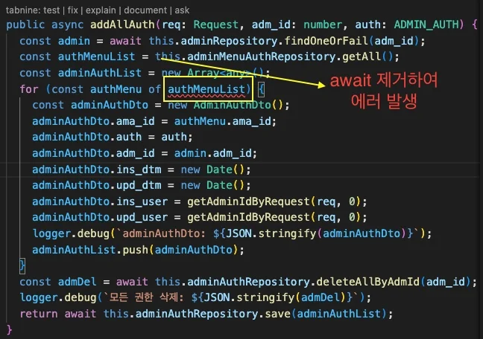Screen dimensions: 483x339
Task: Click adminAuthDto.upd_dtm property
Action: (97, 185)
